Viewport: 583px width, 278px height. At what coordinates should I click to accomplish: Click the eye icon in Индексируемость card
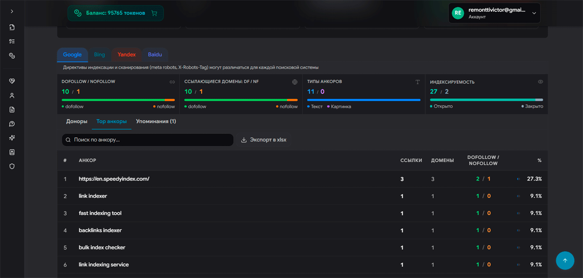pos(540,82)
